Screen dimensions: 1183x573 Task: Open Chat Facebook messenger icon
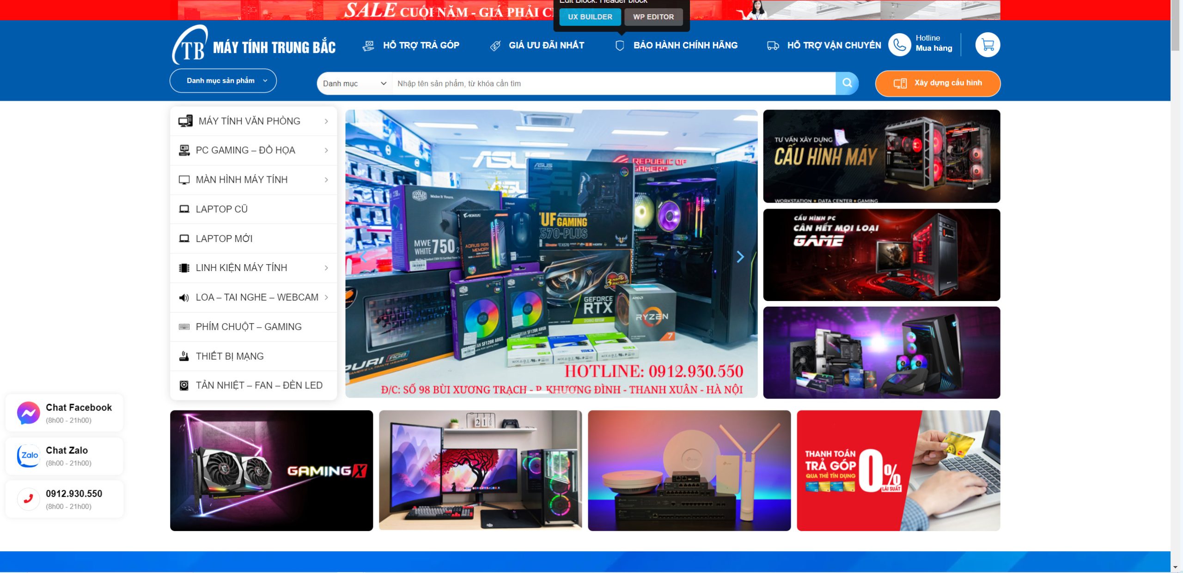pos(28,413)
